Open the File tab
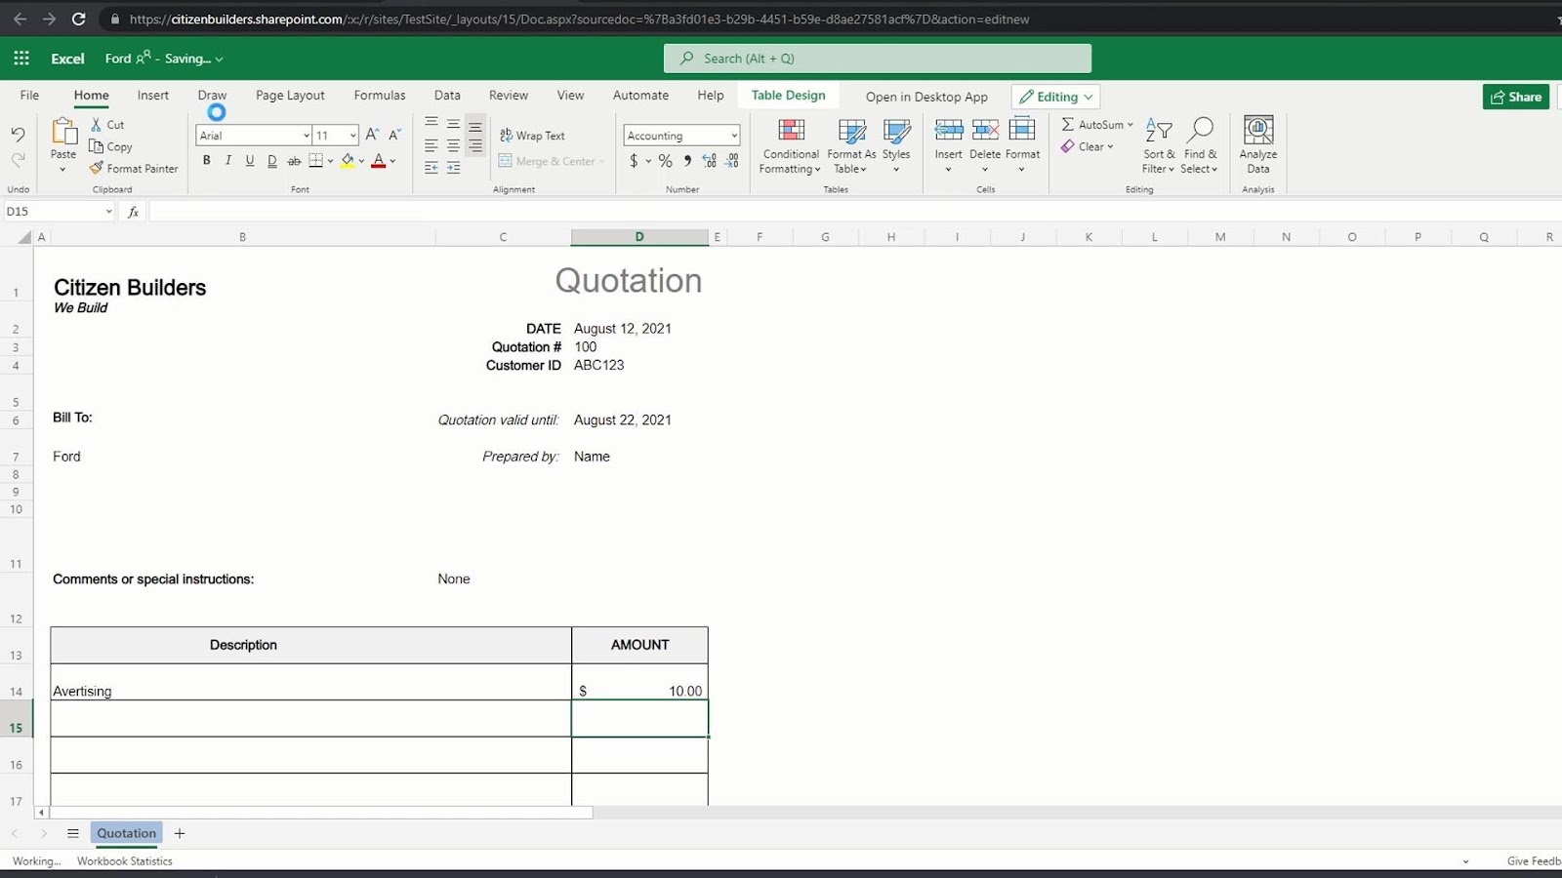1562x878 pixels. coord(29,96)
